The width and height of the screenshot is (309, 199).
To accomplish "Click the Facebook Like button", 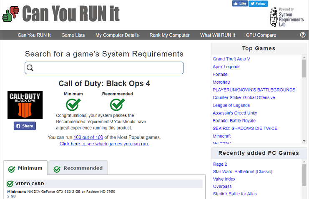I will pos(240,3).
